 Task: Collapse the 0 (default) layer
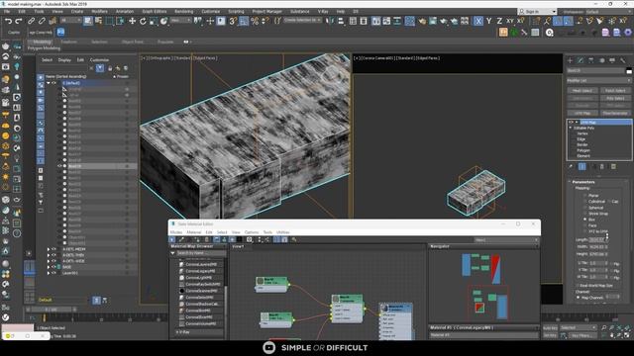point(49,83)
